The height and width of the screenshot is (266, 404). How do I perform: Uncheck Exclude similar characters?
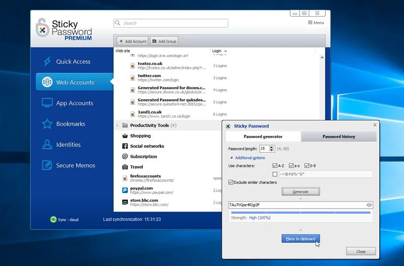coord(231,182)
